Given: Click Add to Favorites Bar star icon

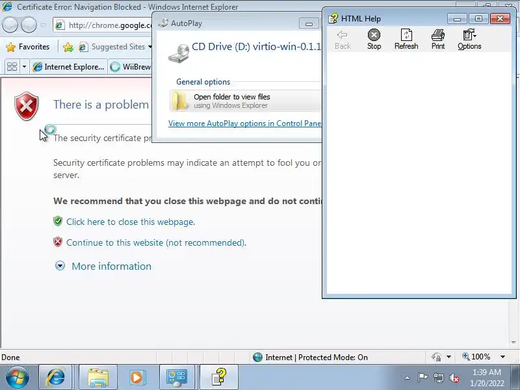Looking at the screenshot, I should (x=68, y=47).
